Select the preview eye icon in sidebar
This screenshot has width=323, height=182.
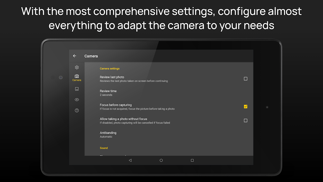tap(76, 100)
